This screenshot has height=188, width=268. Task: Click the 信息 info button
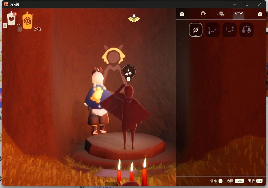click(x=216, y=181)
